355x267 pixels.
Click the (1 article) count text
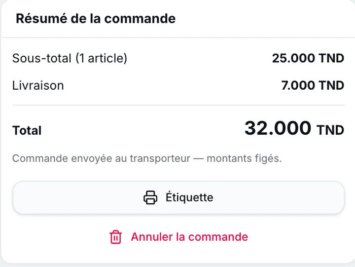[101, 58]
